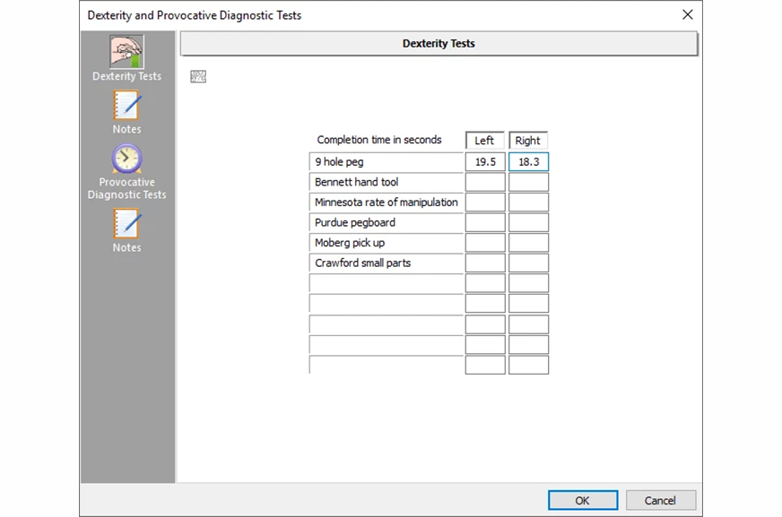Focus the Crawford small parts Left field

point(485,263)
